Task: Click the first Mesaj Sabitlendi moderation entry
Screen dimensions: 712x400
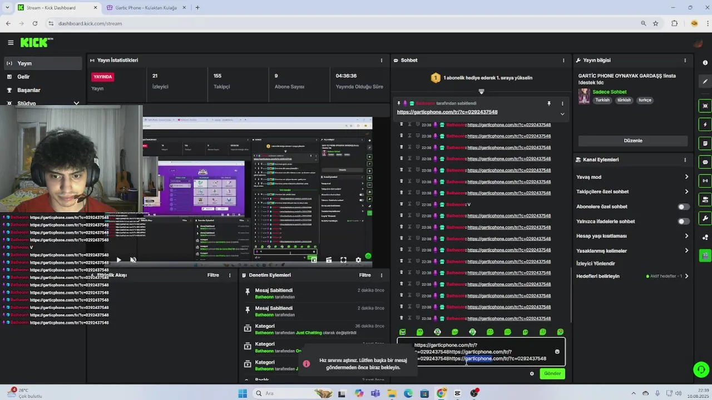Action: pos(314,293)
